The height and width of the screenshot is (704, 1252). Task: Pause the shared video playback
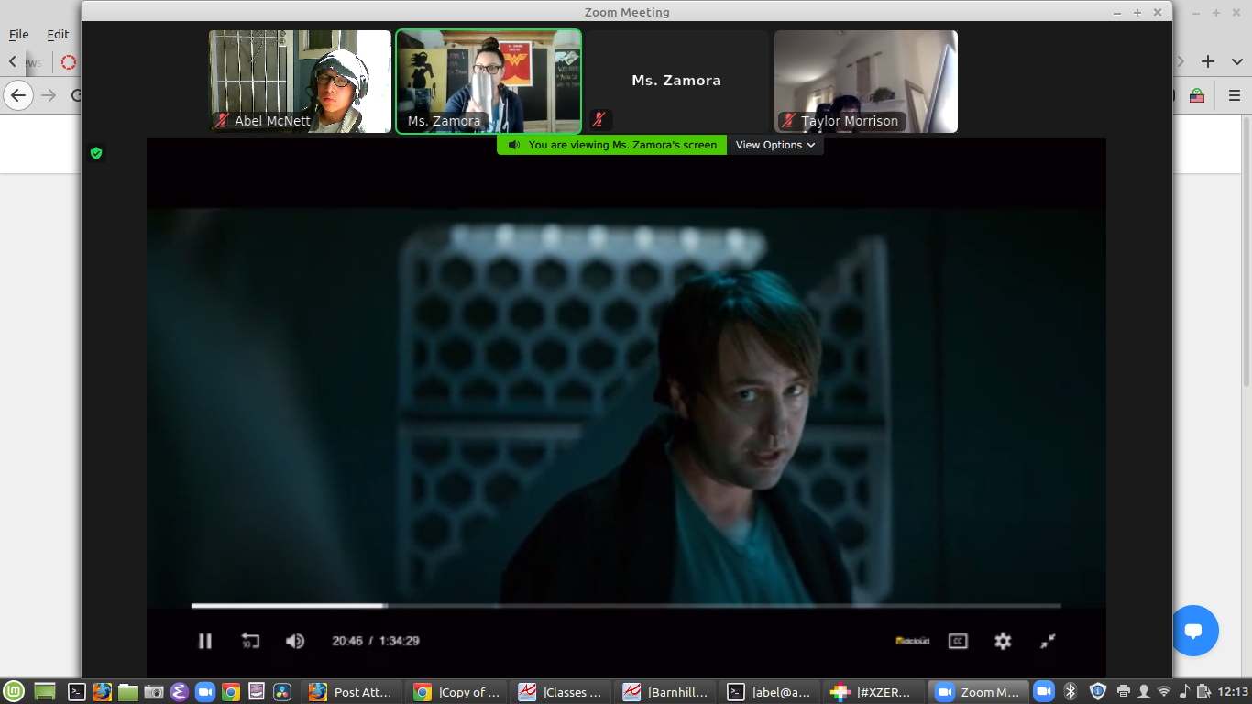(205, 641)
